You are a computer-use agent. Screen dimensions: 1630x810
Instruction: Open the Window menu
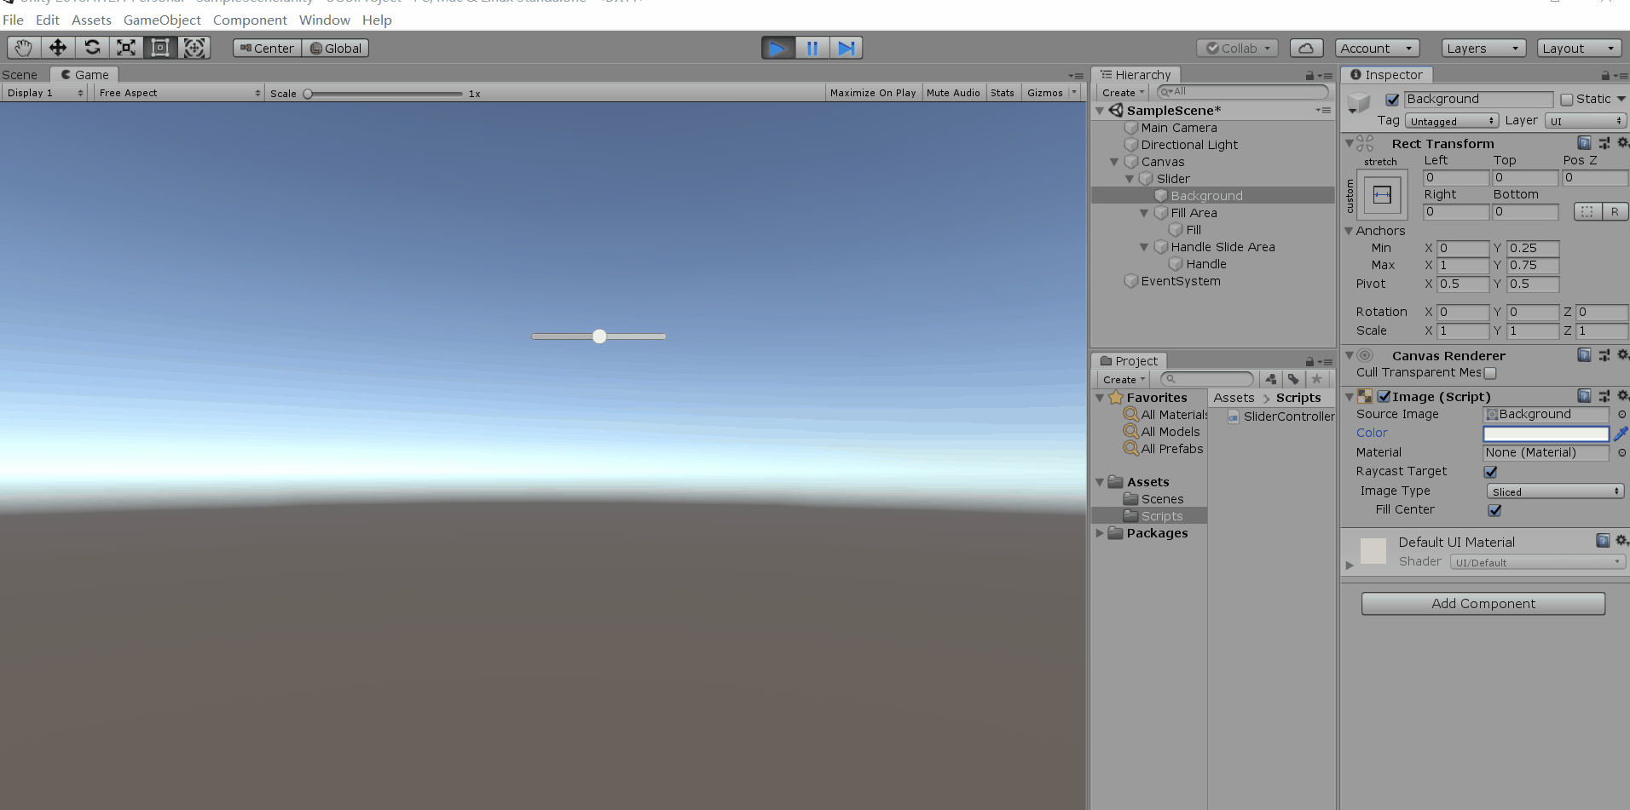325,20
